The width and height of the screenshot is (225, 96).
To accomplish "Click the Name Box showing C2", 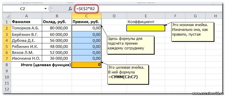I will 22,9.
